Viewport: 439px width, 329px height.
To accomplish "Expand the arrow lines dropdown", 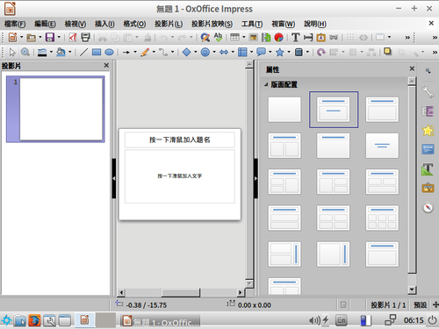I will click(x=135, y=53).
